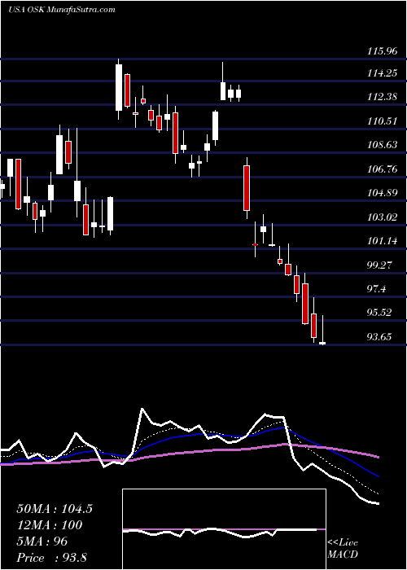This screenshot has width=407, height=570.
Task: Click the '<<Live MACD' label
Action: pyautogui.click(x=343, y=549)
